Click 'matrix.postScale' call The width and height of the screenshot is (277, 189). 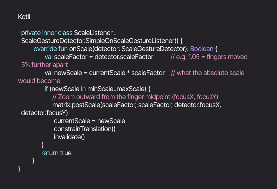coord(76,105)
